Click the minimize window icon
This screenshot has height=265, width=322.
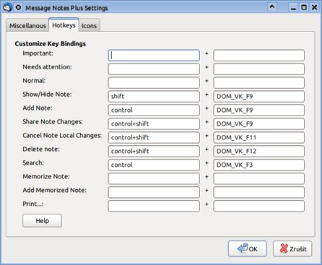[293, 7]
